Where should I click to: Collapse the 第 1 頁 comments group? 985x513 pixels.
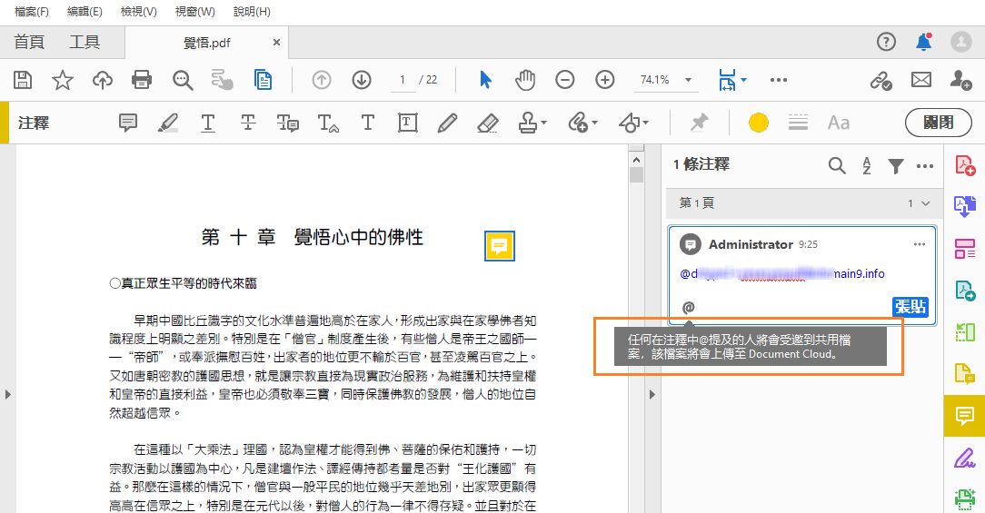(x=925, y=203)
